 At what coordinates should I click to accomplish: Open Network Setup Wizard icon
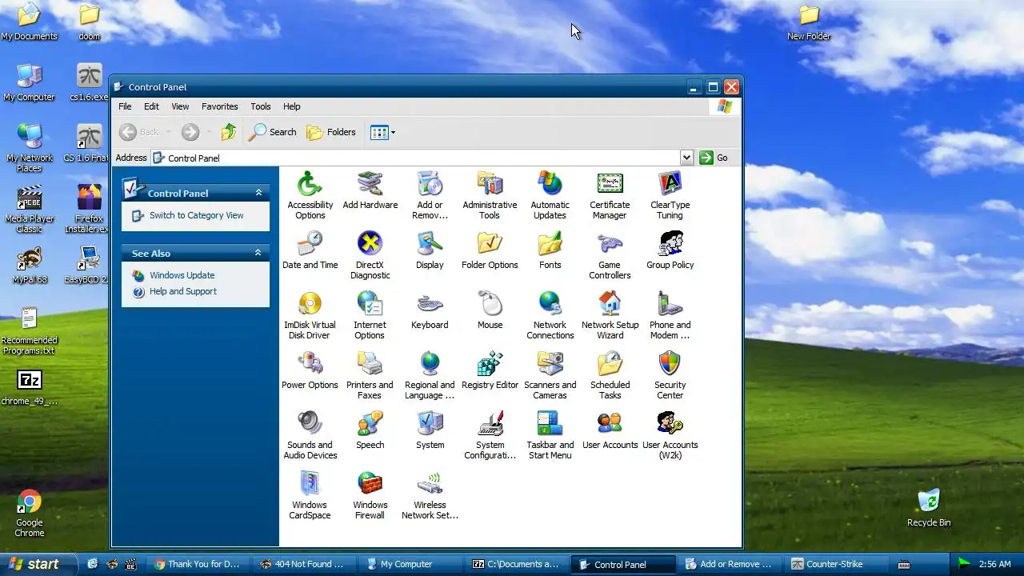610,315
